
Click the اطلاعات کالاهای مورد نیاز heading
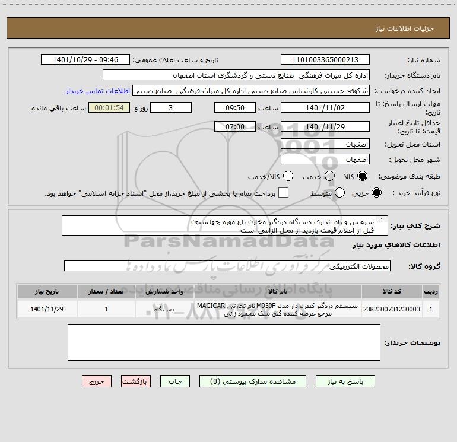[x=396, y=245]
